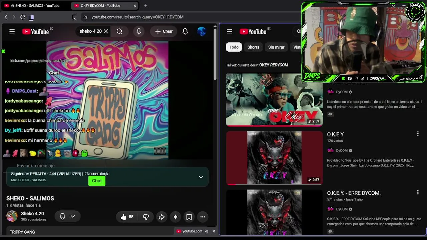The height and width of the screenshot is (240, 427).
Task: Bookmark this page from the address bar
Action: pyautogui.click(x=74, y=17)
